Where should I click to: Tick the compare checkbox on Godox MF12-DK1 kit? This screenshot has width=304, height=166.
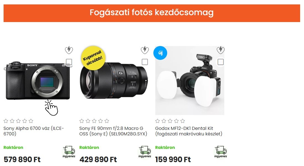click(221, 62)
